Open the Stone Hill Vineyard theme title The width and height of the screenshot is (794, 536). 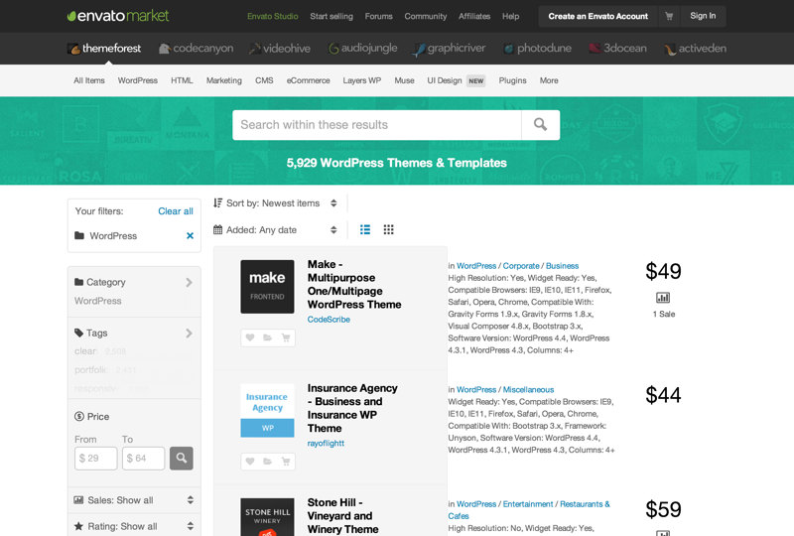(x=342, y=516)
